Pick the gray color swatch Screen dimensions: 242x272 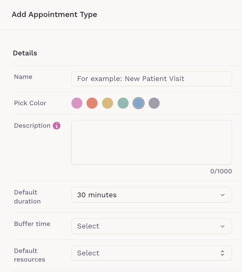[154, 103]
